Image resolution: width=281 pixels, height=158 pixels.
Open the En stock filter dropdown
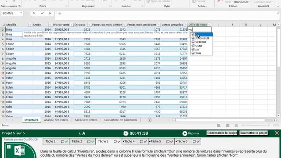pyautogui.click(x=89, y=25)
